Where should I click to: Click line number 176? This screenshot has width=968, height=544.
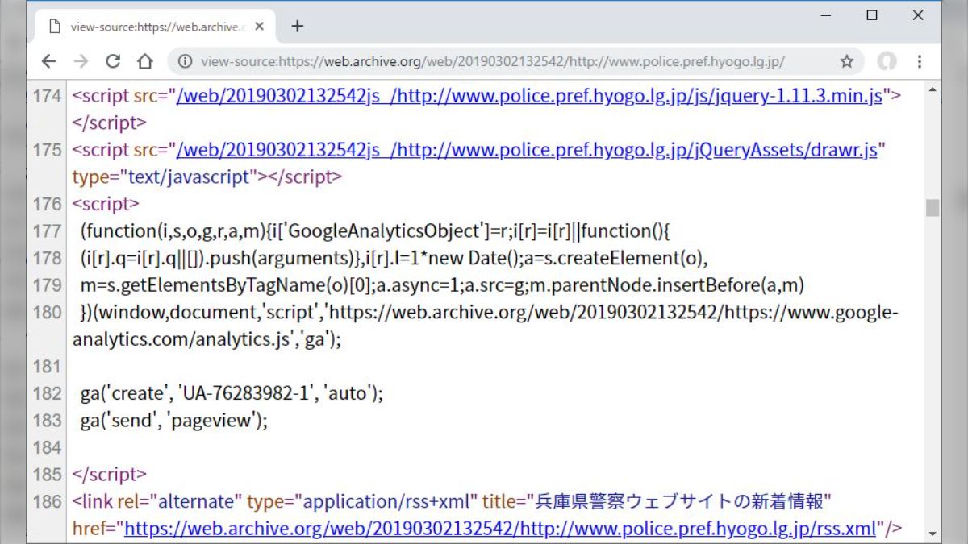[x=47, y=204]
